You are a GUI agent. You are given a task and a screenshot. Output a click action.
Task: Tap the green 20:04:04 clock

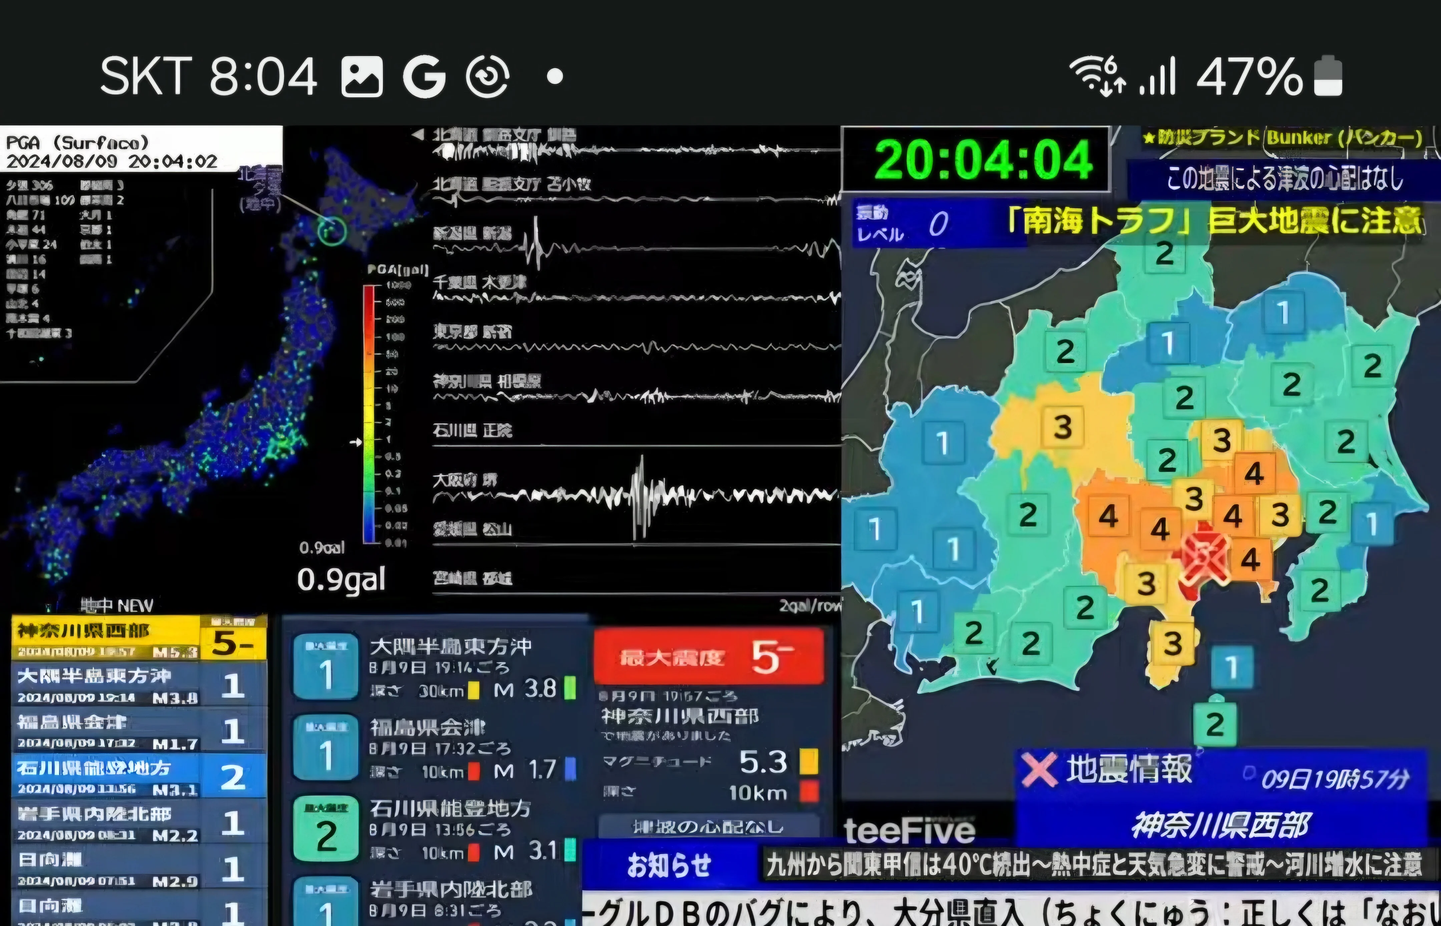click(983, 159)
